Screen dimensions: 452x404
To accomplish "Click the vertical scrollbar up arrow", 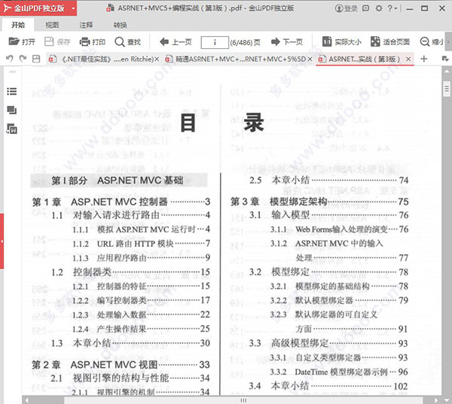I will pyautogui.click(x=447, y=71).
